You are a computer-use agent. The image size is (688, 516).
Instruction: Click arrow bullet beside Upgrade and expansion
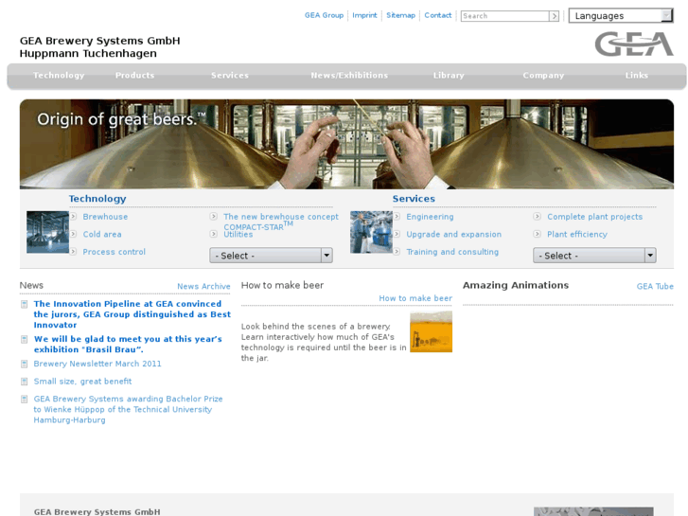click(x=397, y=234)
